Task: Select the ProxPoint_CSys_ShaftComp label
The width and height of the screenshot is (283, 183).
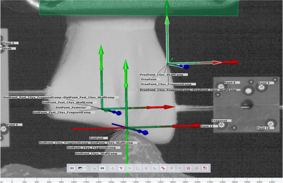Action: pyautogui.click(x=164, y=74)
